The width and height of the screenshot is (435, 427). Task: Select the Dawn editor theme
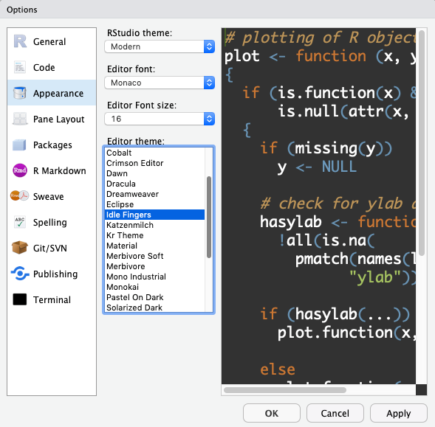tap(155, 173)
